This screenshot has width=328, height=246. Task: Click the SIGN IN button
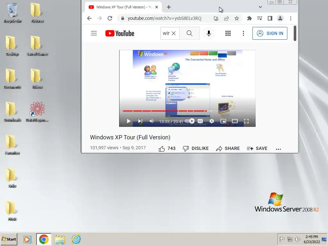click(x=270, y=33)
